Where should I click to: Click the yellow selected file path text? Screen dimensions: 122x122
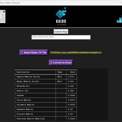coord(76,53)
